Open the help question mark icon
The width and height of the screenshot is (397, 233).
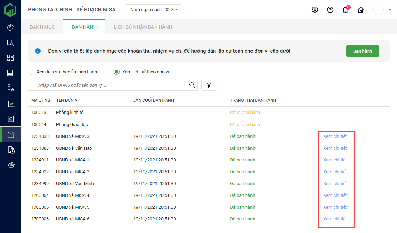pyautogui.click(x=330, y=10)
